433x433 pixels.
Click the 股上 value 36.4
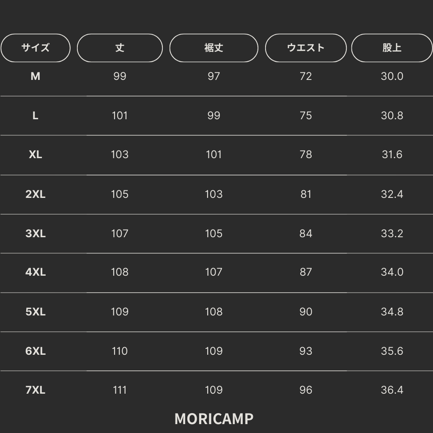click(x=392, y=390)
